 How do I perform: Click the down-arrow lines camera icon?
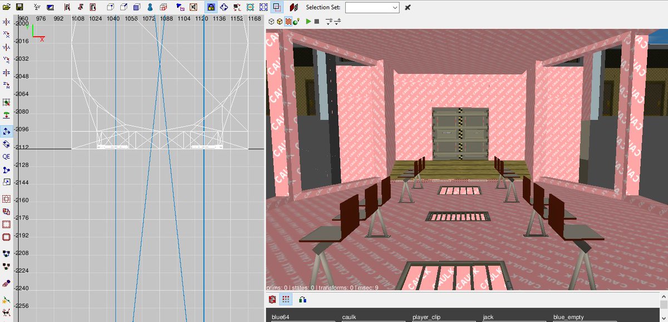point(329,21)
